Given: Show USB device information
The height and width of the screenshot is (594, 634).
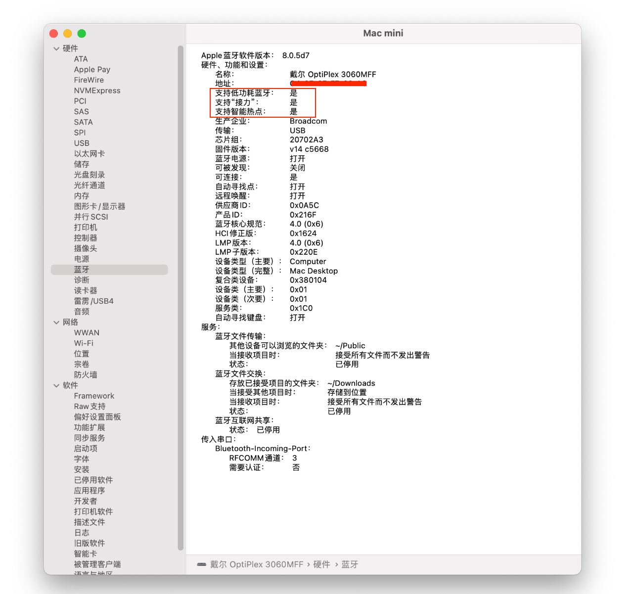Looking at the screenshot, I should [82, 143].
